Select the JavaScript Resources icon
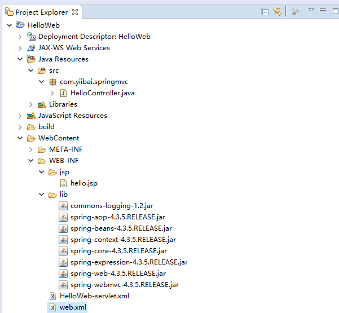 pos(31,116)
